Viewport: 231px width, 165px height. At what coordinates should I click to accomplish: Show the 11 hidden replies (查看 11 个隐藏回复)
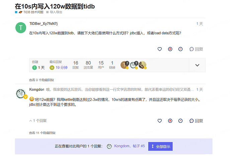[x=42, y=133]
